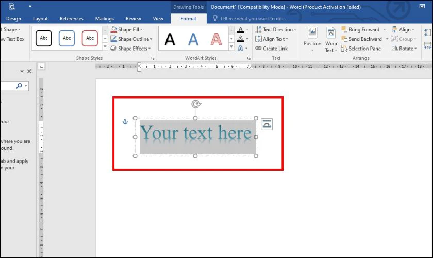This screenshot has height=258, width=433.
Task: Click the shape height field icon
Action: 427,33
